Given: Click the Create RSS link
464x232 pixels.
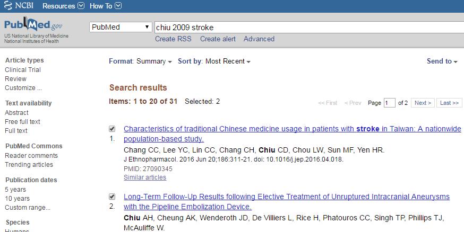Looking at the screenshot, I should click(173, 39).
